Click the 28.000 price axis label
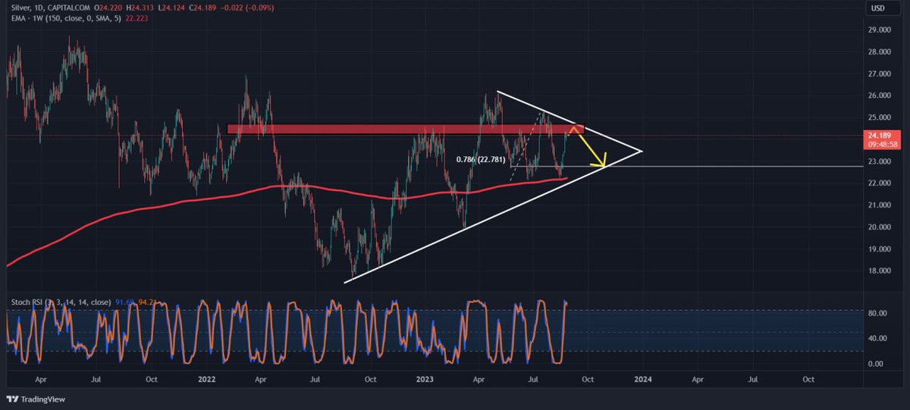Viewport: 910px width, 410px height. pos(880,52)
